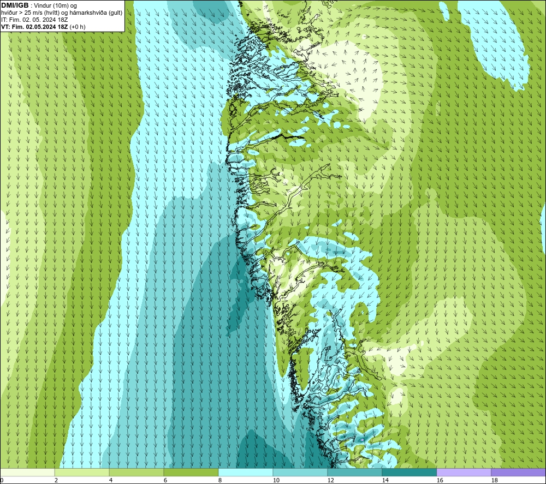Click the scale label '6'

tap(165, 481)
